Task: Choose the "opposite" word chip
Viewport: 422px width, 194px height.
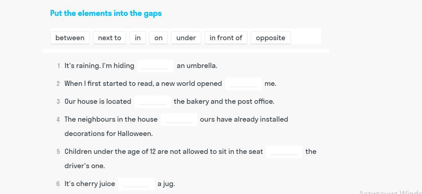Action: (x=271, y=38)
